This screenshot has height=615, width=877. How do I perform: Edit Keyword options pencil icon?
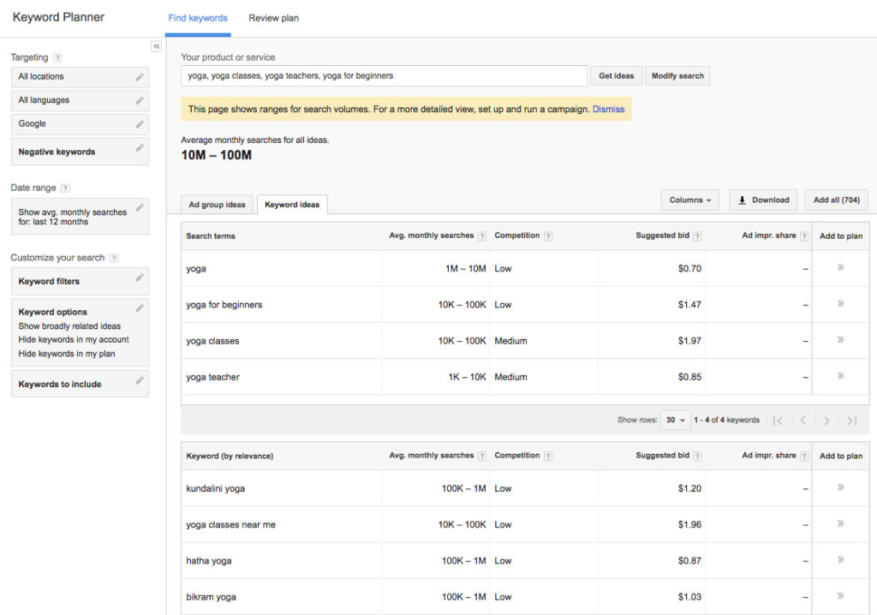pos(140,307)
